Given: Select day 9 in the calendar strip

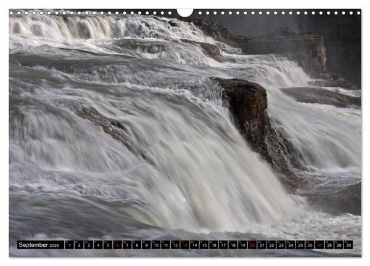Looking at the screenshot, I should 146,245.
